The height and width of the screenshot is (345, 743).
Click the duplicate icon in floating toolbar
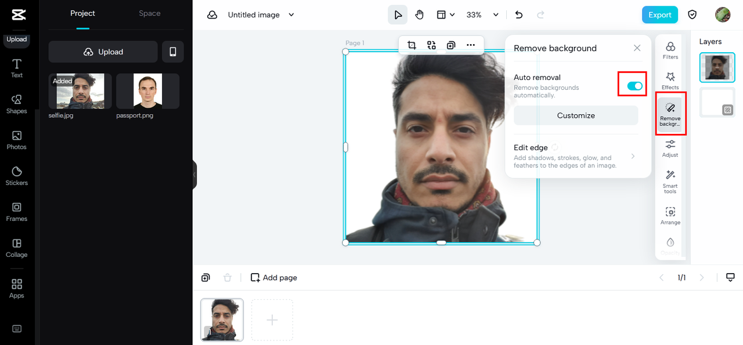point(451,45)
